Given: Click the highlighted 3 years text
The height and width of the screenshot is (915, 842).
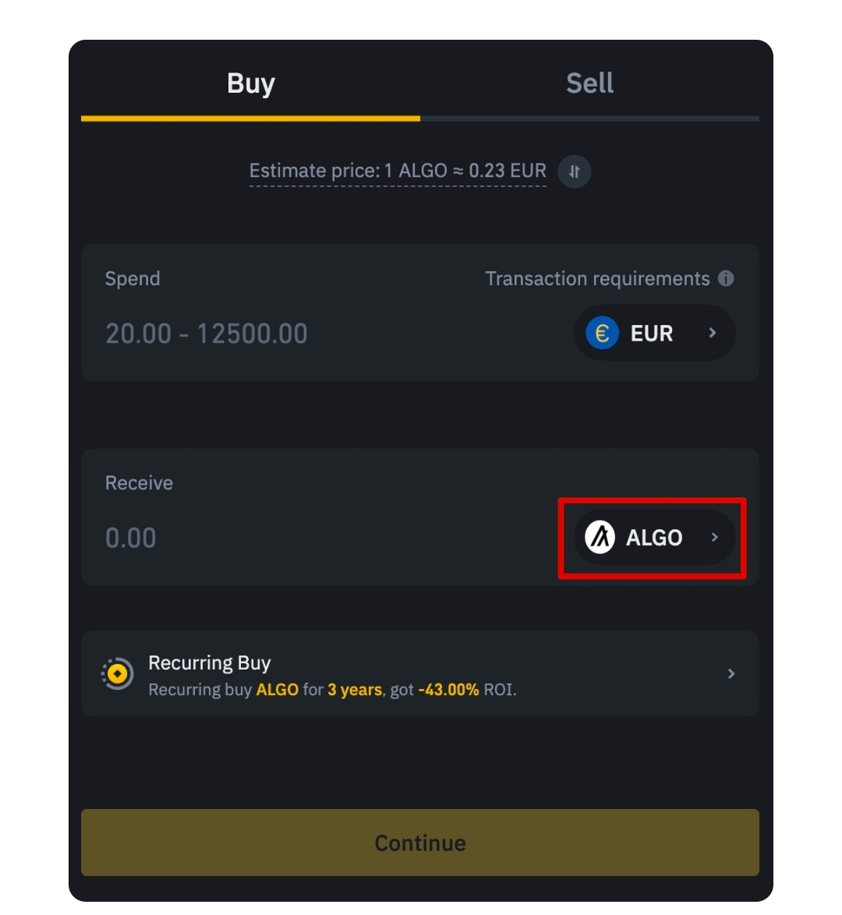Looking at the screenshot, I should pos(355,690).
